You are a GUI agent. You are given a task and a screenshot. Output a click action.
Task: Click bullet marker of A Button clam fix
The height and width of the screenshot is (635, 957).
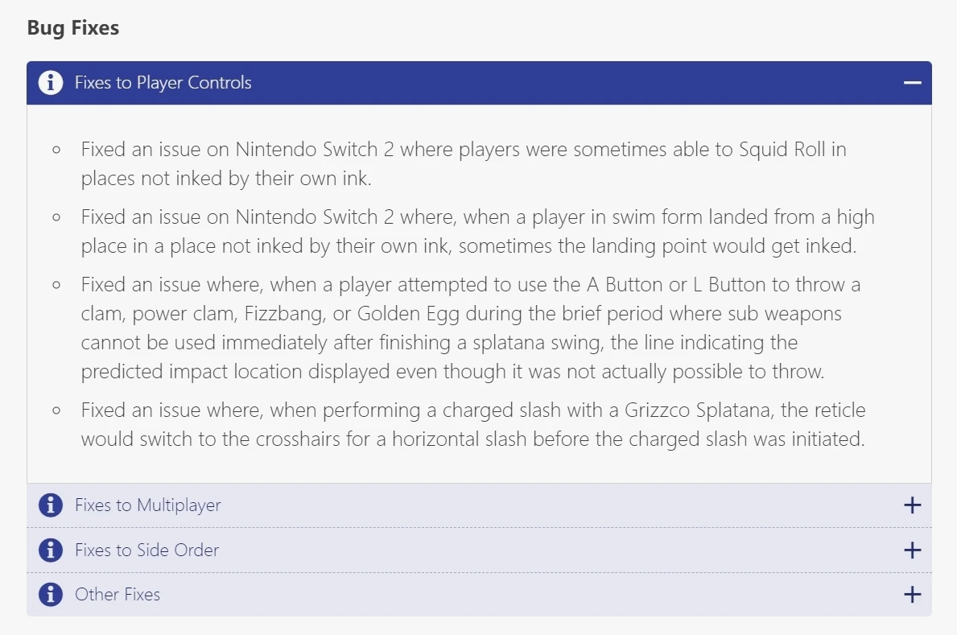coord(56,285)
